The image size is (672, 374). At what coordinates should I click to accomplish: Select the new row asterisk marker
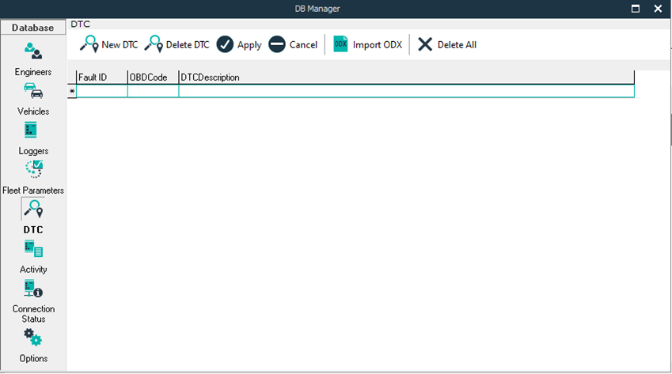(72, 92)
